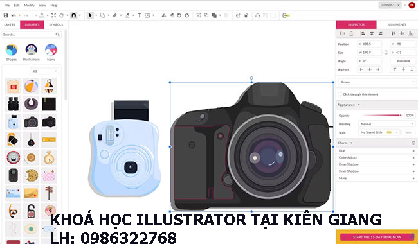Open the Modify menu
This screenshot has height=244, width=418.
29,5
